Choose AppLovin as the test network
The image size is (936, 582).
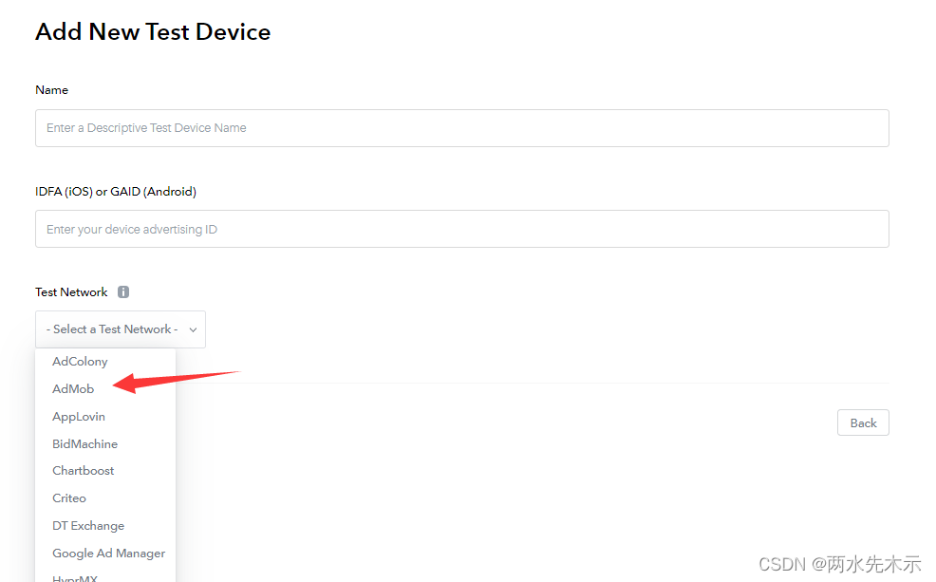[78, 416]
